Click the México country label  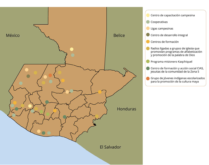coord(13,36)
